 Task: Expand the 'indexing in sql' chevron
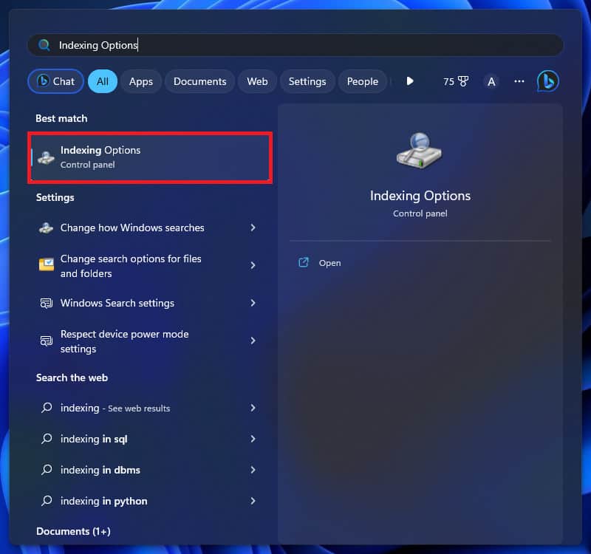point(253,439)
